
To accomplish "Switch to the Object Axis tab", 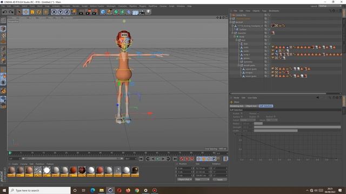I will click(251, 106).
